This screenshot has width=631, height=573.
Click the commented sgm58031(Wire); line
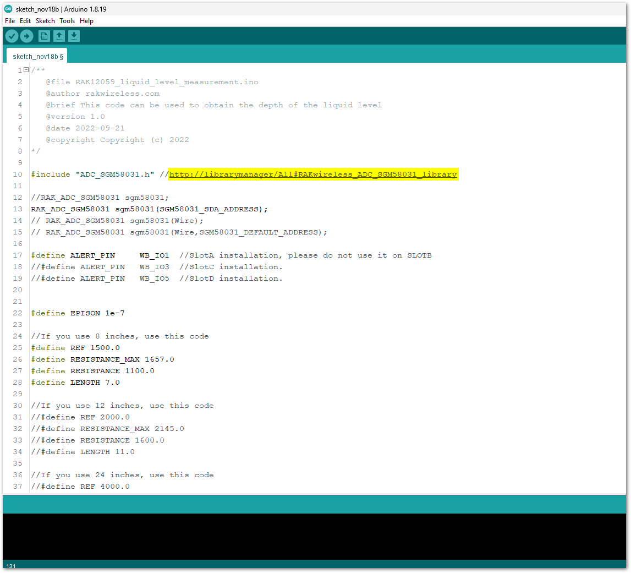tap(117, 221)
